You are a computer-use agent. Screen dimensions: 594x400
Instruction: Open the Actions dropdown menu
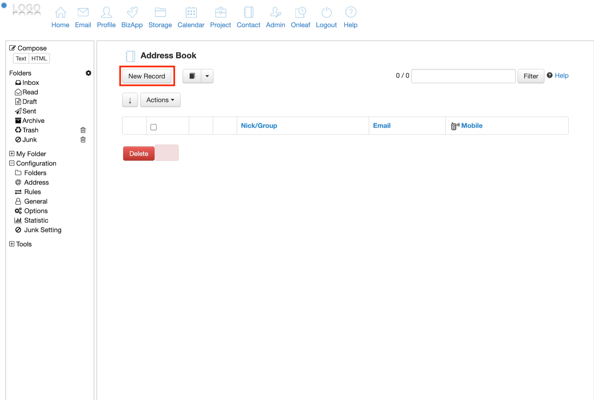coord(160,100)
